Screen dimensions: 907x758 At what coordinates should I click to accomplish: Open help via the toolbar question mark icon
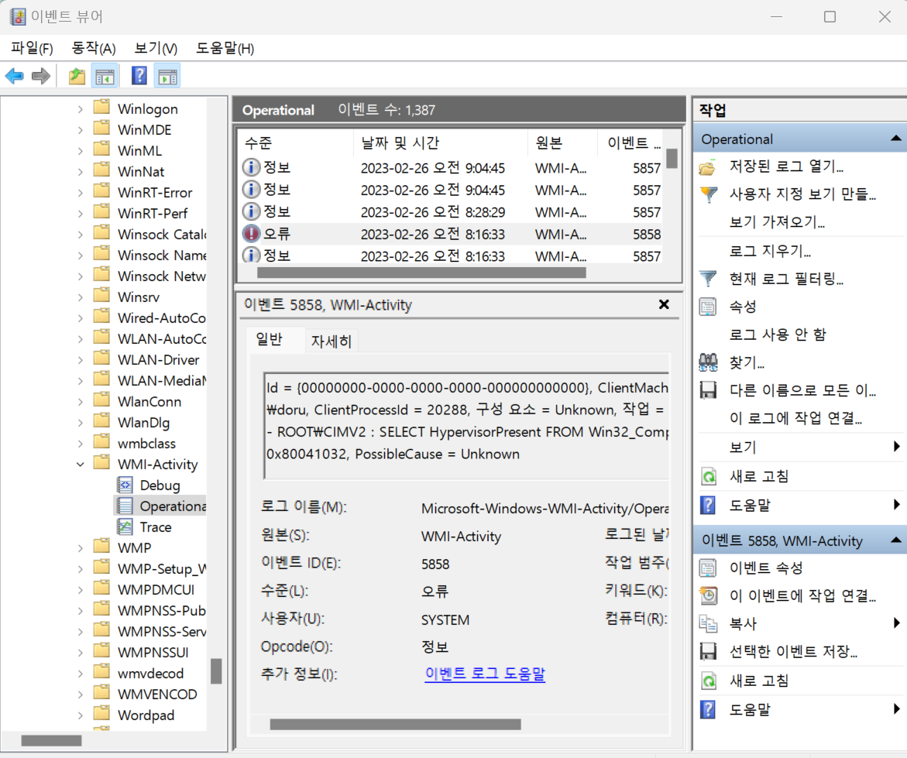pyautogui.click(x=139, y=76)
